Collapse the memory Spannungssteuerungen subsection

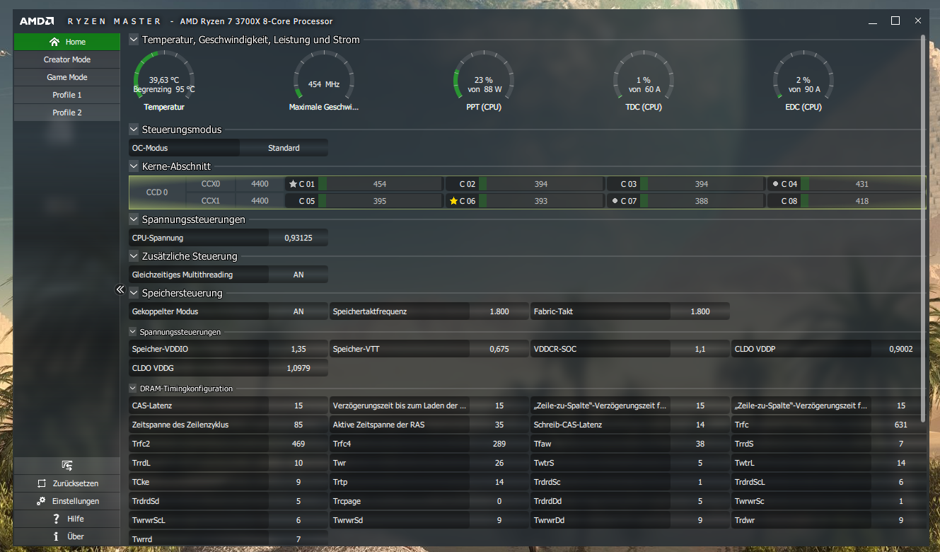133,331
